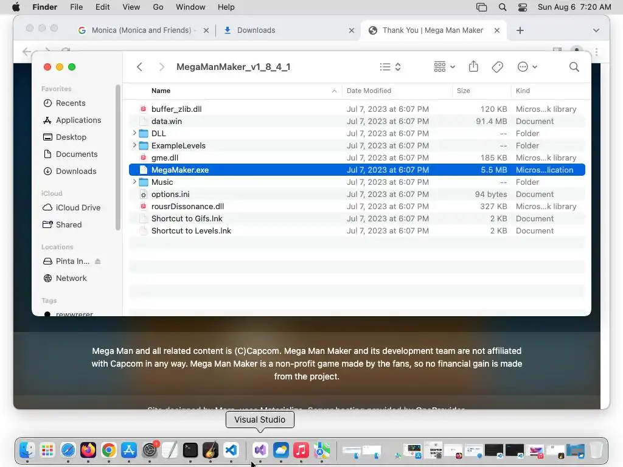Open the Window menu
Screen dimensions: 623x467
[190, 7]
